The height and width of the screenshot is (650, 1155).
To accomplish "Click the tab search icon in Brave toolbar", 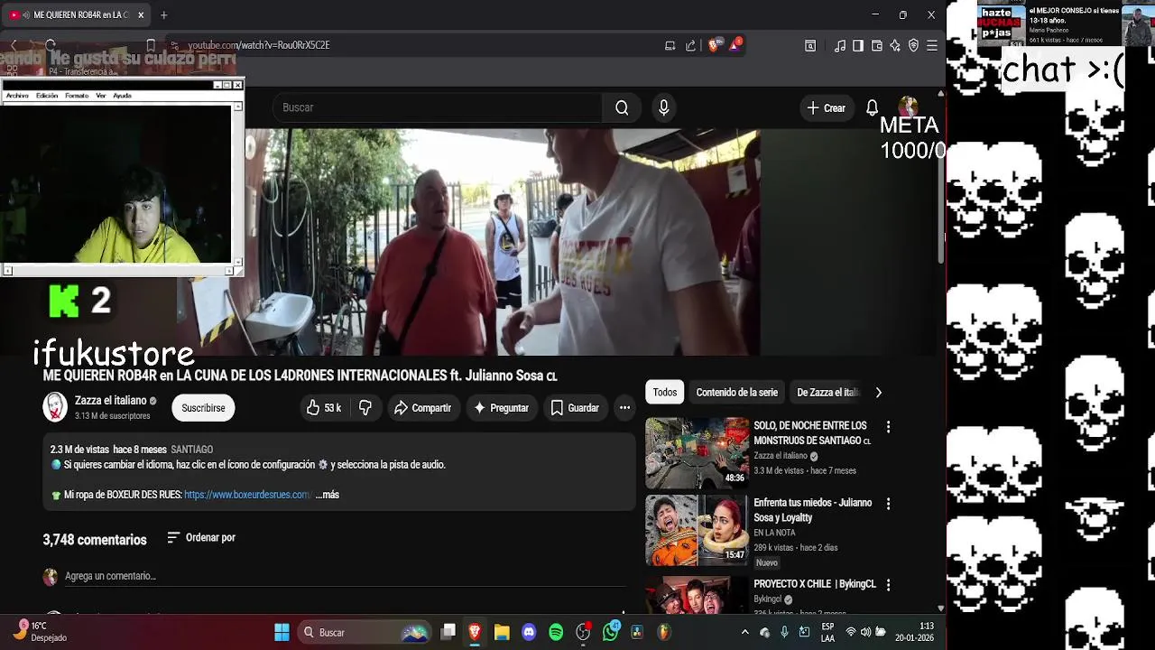I will 810,45.
